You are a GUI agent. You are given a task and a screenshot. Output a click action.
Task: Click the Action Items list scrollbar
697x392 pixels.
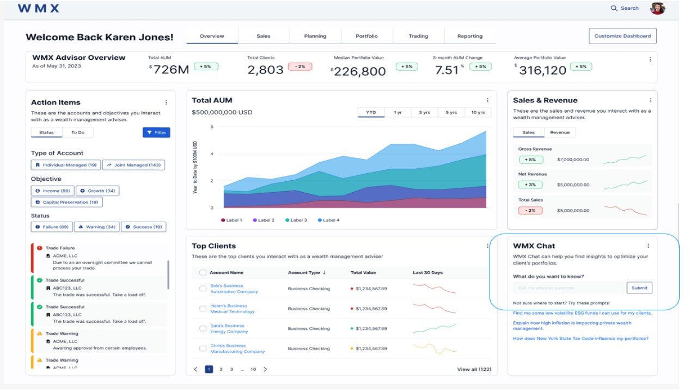click(x=168, y=275)
